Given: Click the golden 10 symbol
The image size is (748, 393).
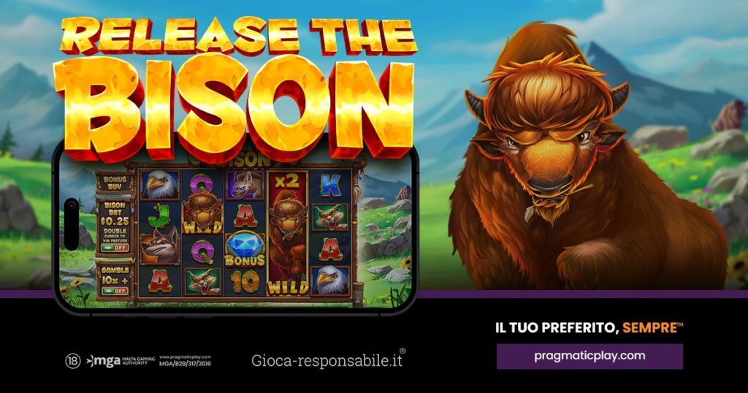Looking at the screenshot, I should tap(245, 281).
